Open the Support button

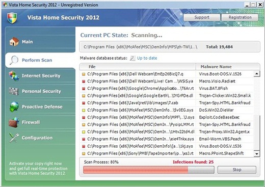pos(202,17)
